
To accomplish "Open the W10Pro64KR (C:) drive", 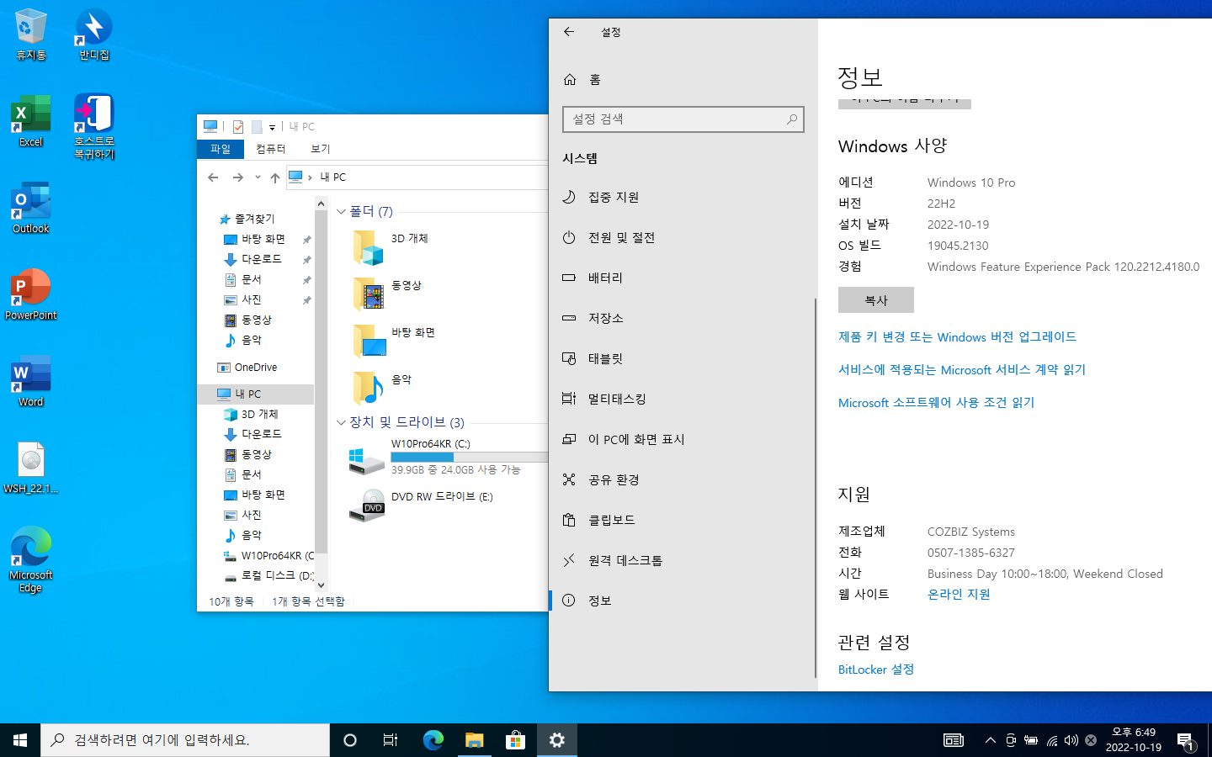I will 449,457.
